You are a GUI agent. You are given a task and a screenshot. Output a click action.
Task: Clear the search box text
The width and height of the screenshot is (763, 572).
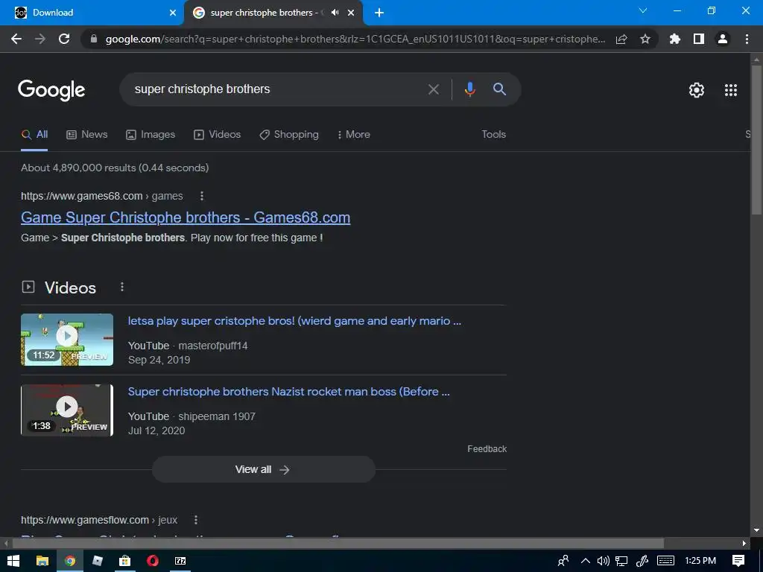433,89
